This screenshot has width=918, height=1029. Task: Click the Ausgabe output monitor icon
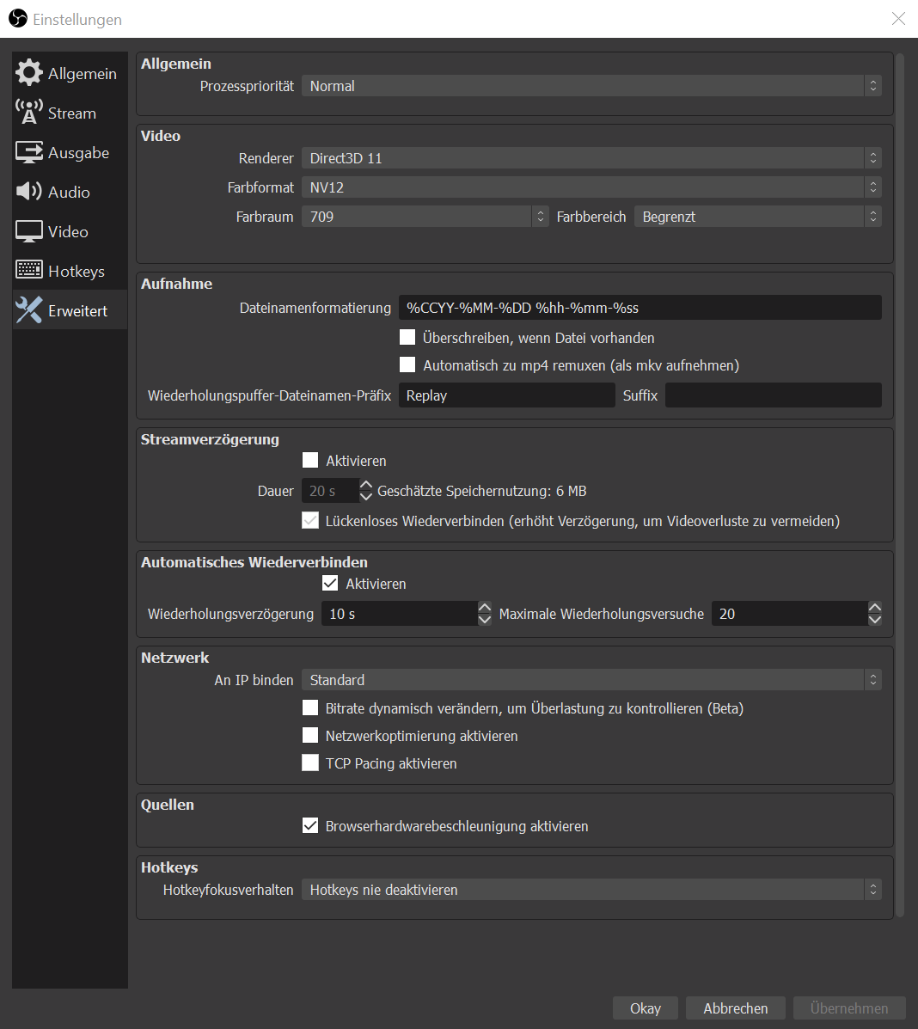(29, 152)
